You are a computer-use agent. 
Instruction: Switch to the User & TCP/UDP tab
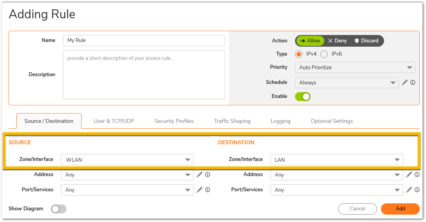114,121
